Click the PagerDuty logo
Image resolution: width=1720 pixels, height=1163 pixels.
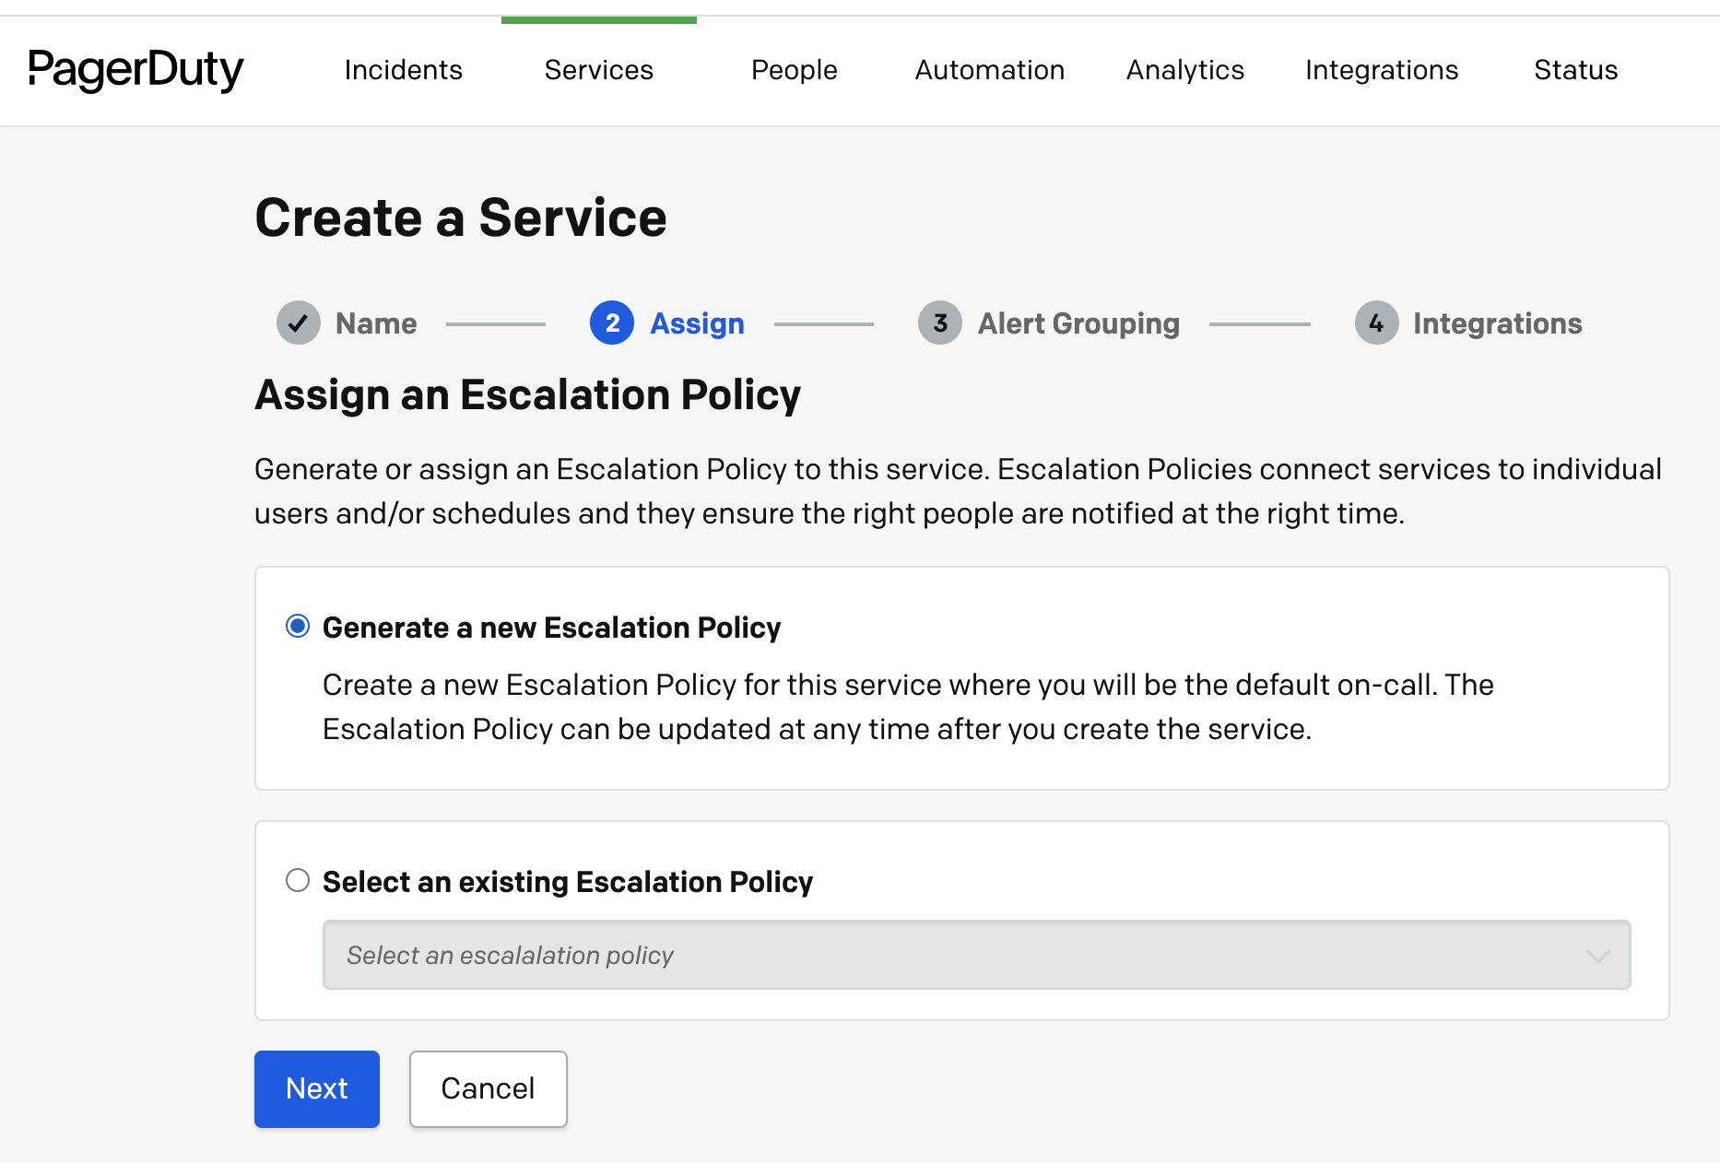(135, 70)
